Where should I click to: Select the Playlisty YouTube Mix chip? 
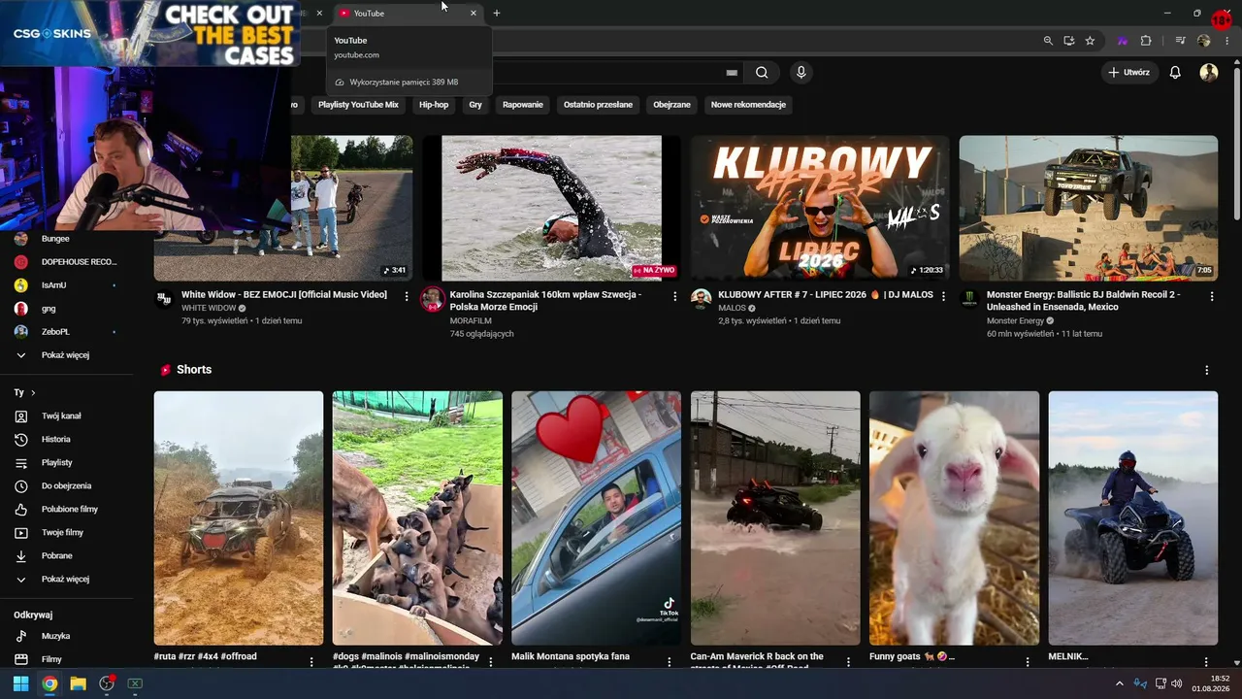(358, 104)
